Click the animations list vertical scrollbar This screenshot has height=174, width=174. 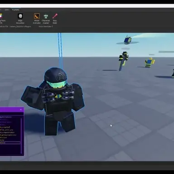(x=21, y=135)
